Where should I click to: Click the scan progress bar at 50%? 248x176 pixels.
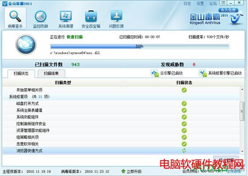[x=140, y=47]
